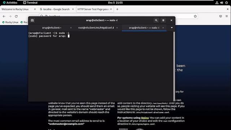Screen dimensions: 231x130
Task: Click the /etc/nginx/nginx.conf path text
Action: (x=143, y=124)
